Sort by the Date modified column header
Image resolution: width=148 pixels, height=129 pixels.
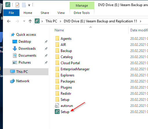coord(139,30)
